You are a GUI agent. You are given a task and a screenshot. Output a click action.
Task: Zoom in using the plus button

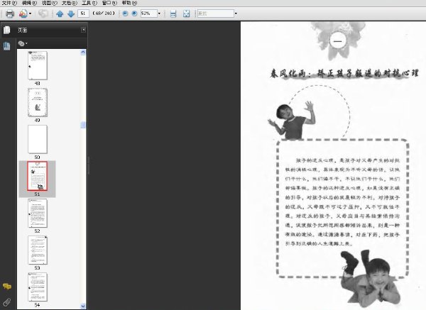point(134,13)
